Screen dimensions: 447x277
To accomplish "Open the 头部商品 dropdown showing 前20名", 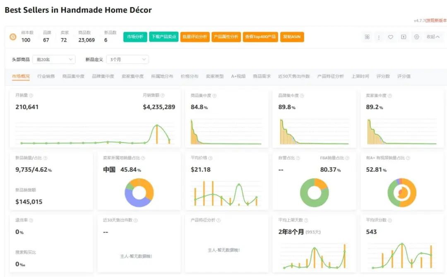I will [54, 59].
